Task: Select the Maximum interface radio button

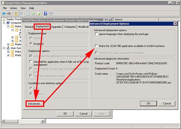Action: (x=31, y=94)
